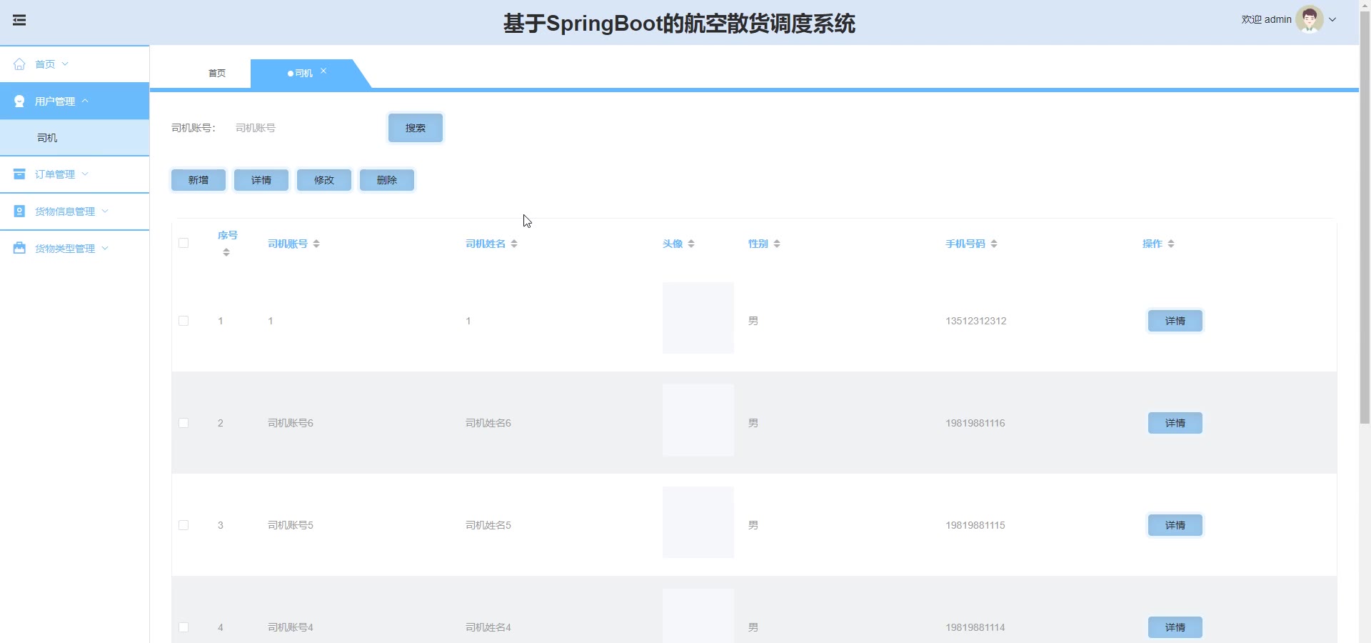
Task: Focus the 司机账号 search input field
Action: point(303,128)
